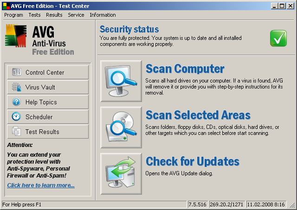Click the Check for Updates arrows icon

pyautogui.click(x=121, y=174)
